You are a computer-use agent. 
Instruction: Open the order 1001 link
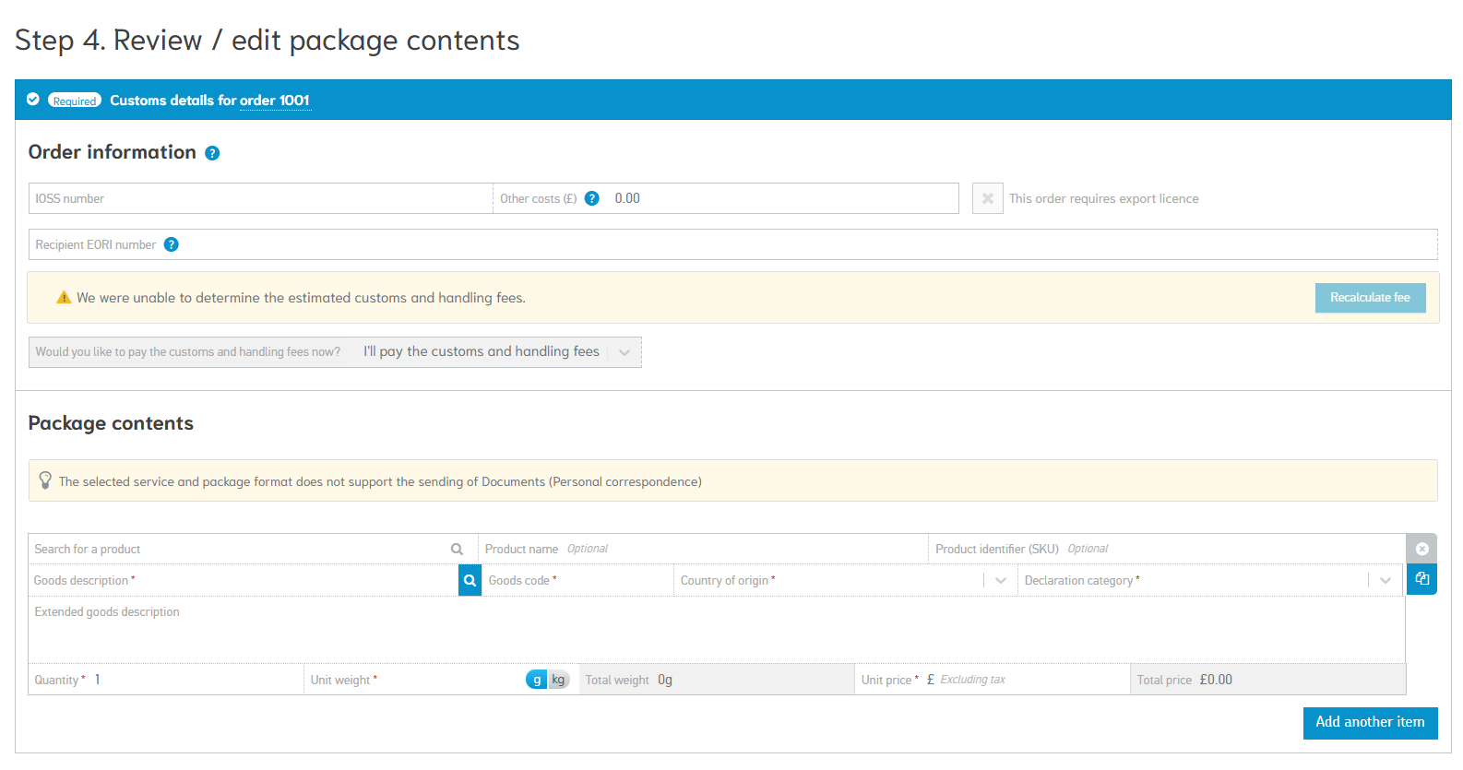click(x=274, y=101)
